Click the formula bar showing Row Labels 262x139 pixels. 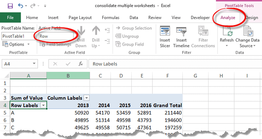click(x=175, y=64)
